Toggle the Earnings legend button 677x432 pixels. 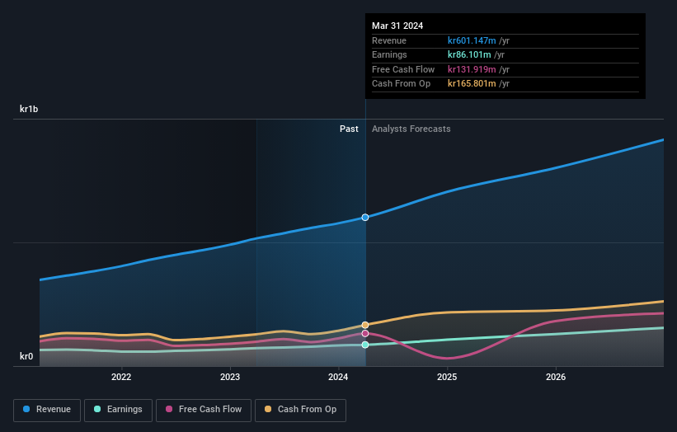click(x=118, y=410)
